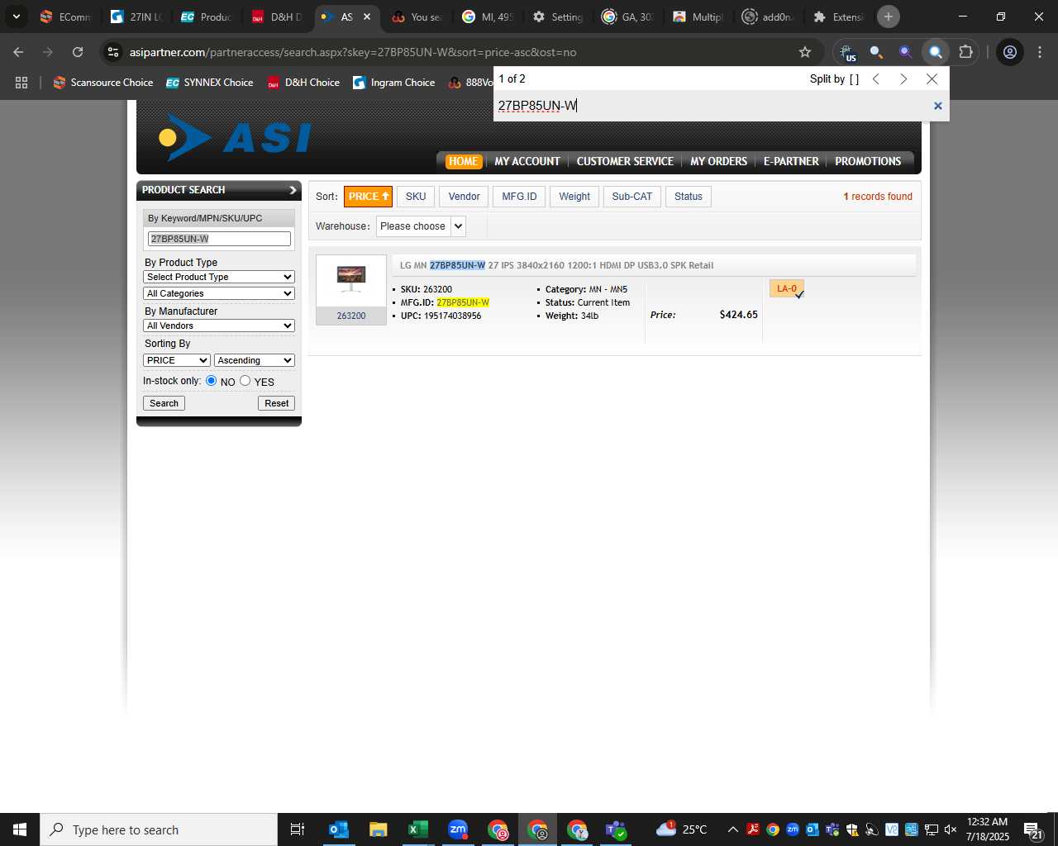Click the previous match arrow in find panel
This screenshot has width=1058, height=846.
pos(876,78)
